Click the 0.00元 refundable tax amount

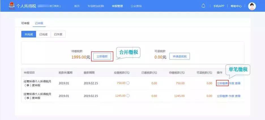click(x=160, y=57)
